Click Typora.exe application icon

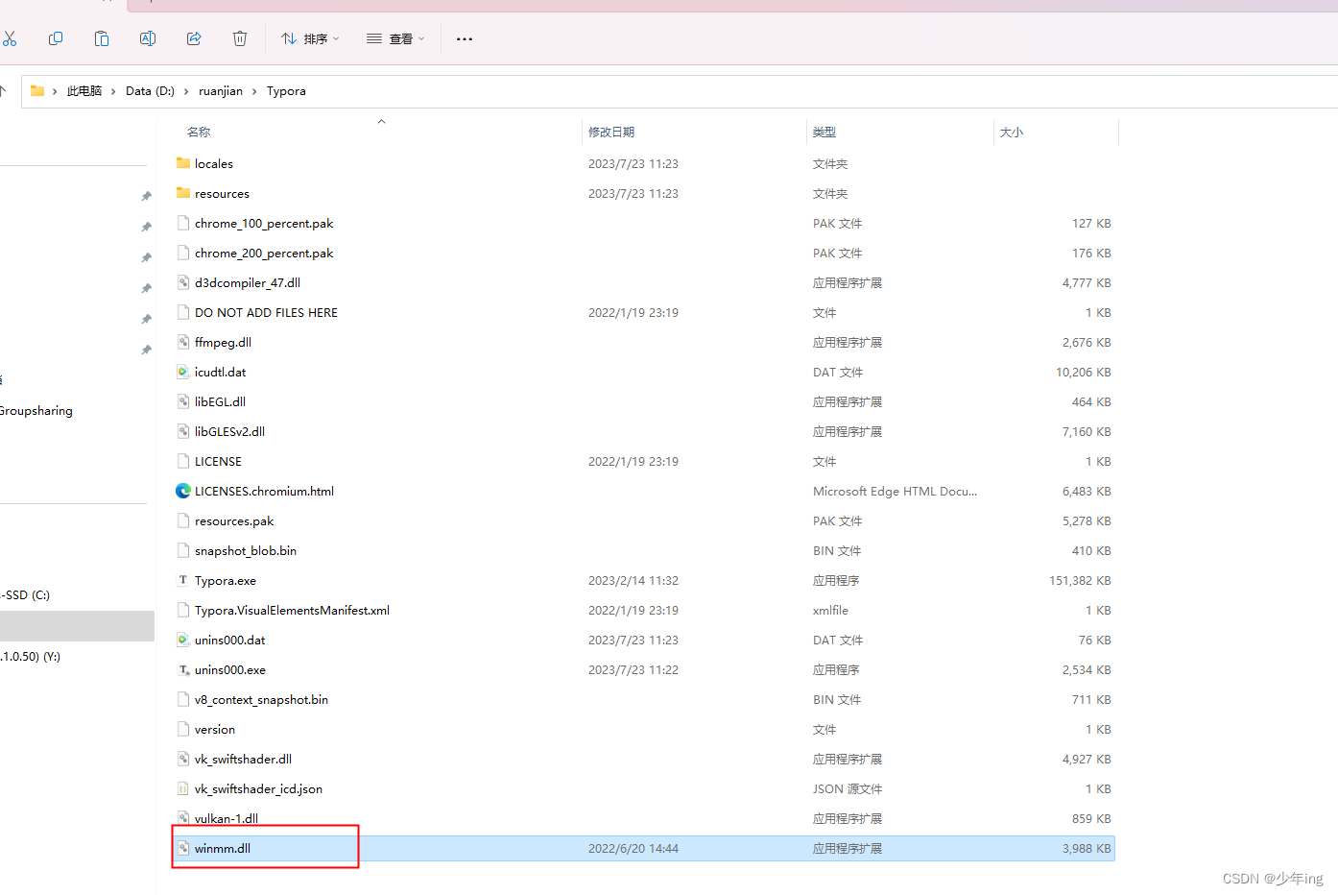[x=183, y=580]
